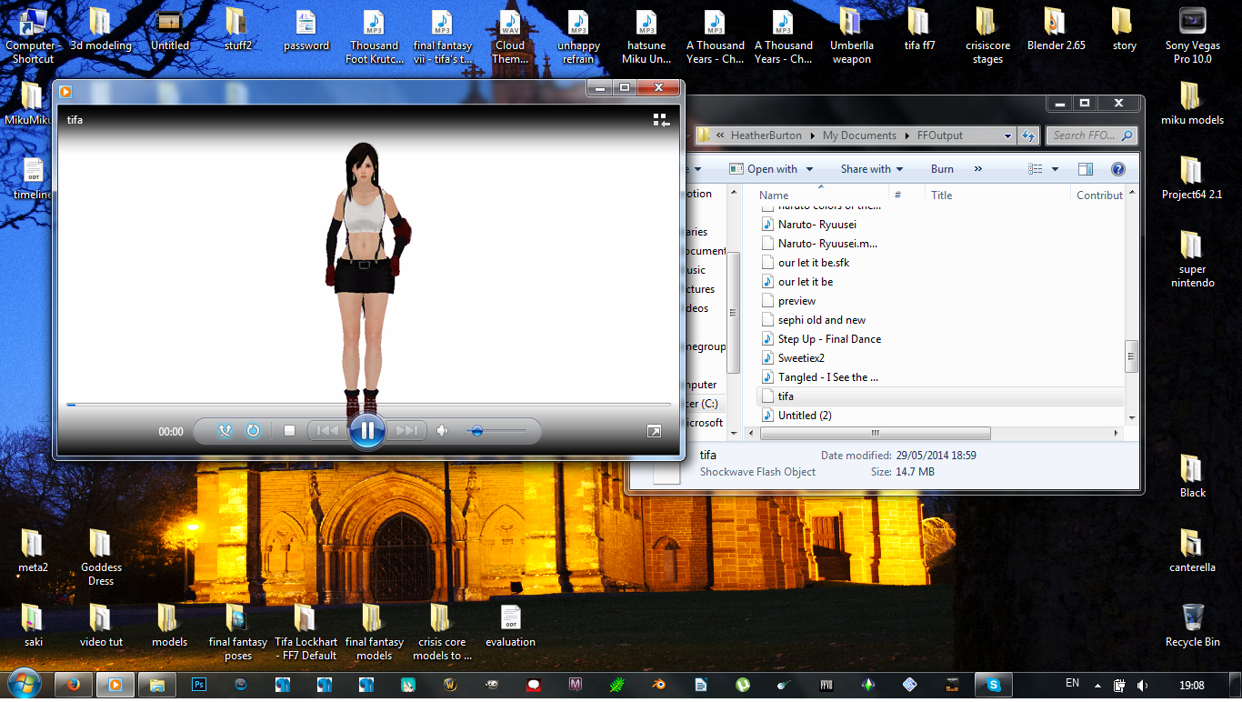The height and width of the screenshot is (702, 1242).
Task: Select the 'Sweetiex2' file
Action: 801,358
